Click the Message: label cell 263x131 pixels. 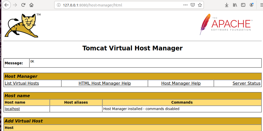pyautogui.click(x=16, y=63)
